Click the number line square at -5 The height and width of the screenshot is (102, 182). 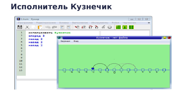click(78, 70)
